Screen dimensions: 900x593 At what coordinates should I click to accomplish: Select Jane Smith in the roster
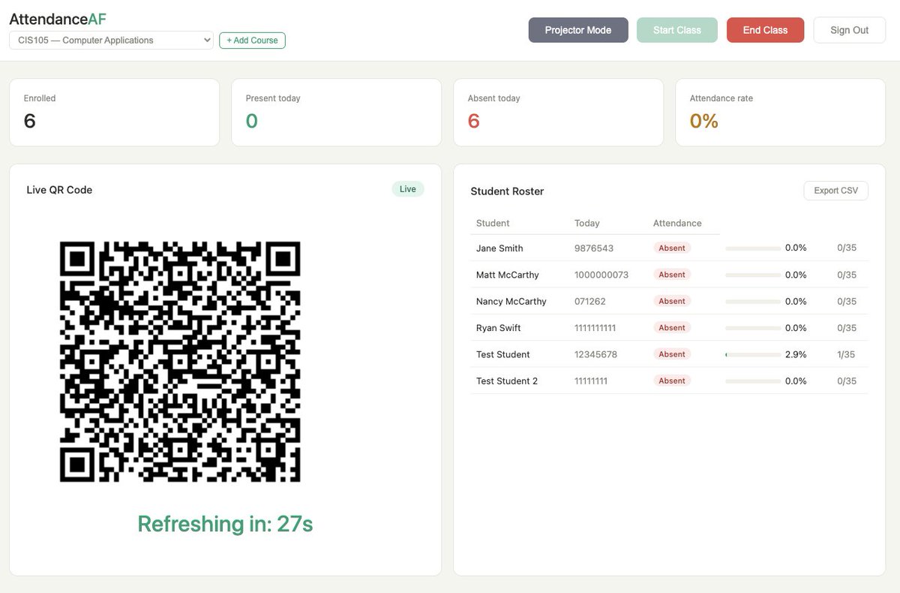point(499,248)
